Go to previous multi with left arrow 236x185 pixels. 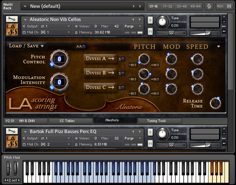click(133, 6)
